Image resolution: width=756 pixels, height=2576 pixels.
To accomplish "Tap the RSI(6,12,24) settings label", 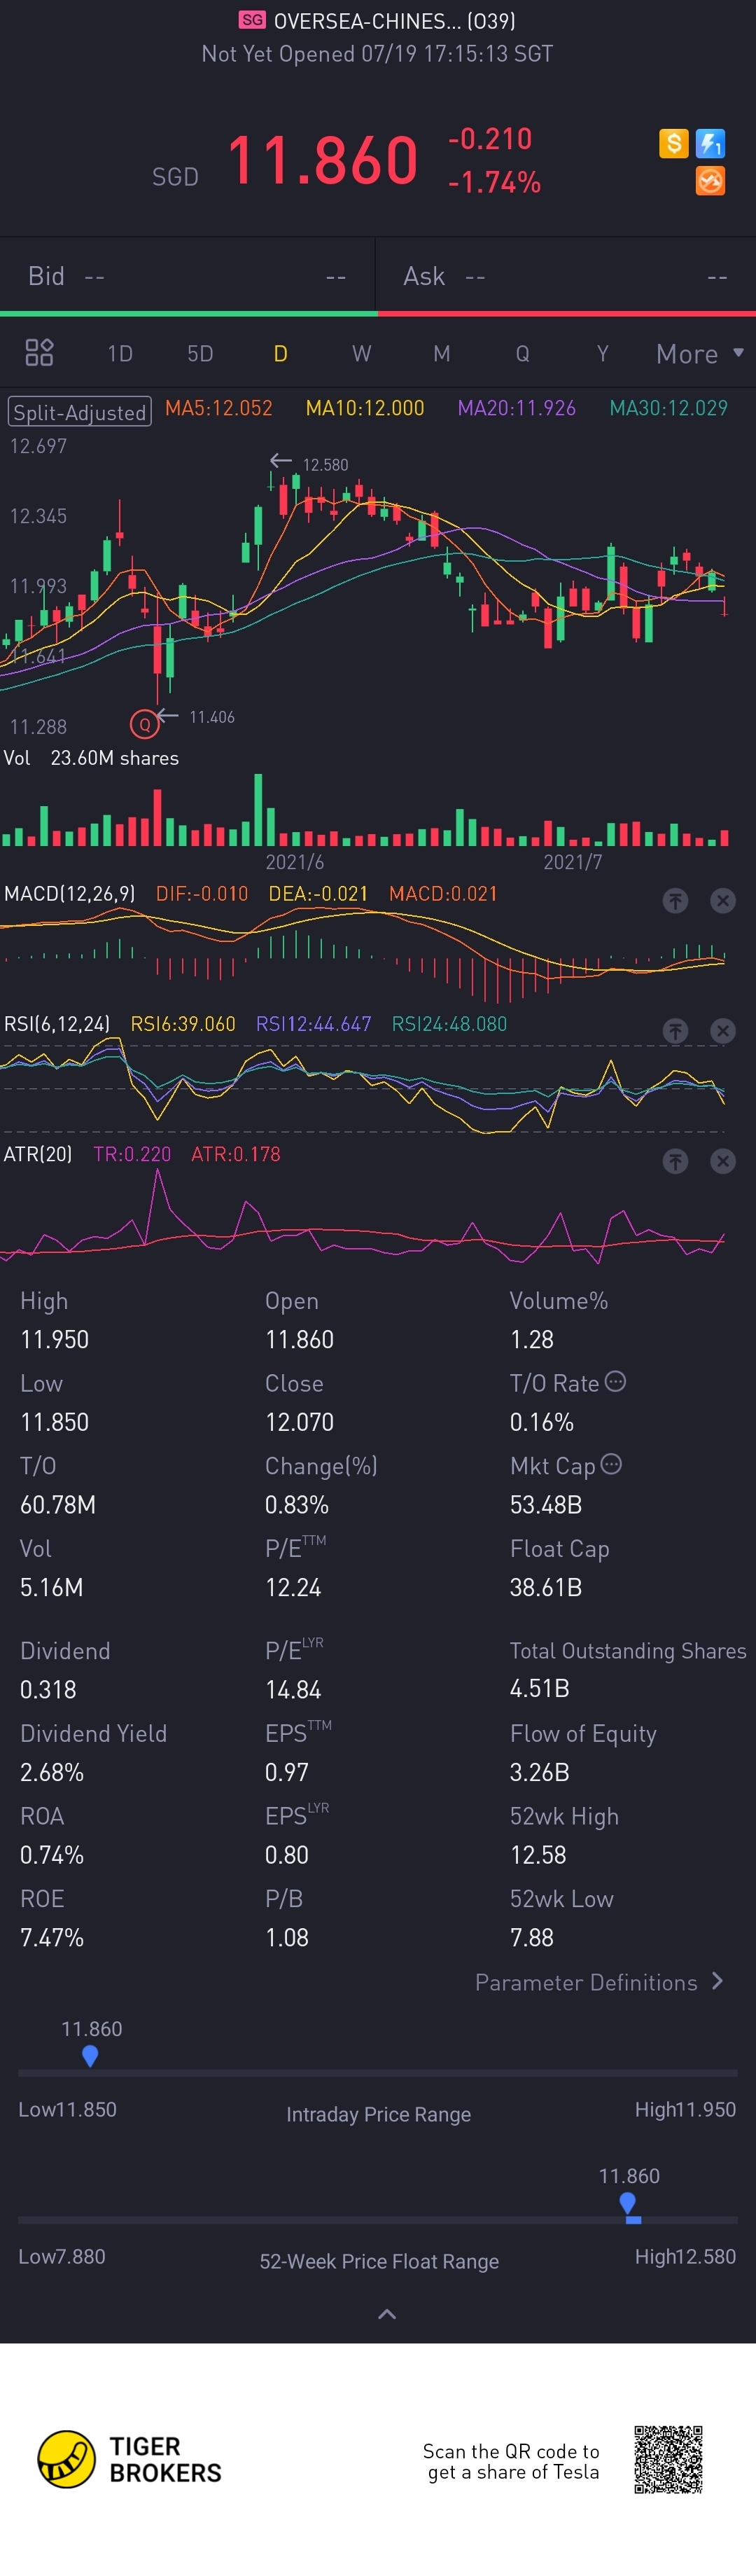I will (x=57, y=1024).
